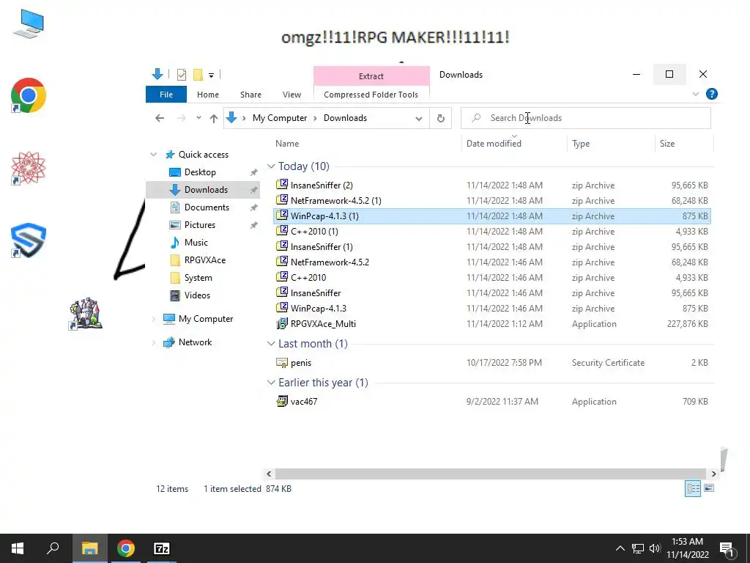Image resolution: width=750 pixels, height=563 pixels.
Task: Open address bar history dropdown
Action: pyautogui.click(x=418, y=118)
